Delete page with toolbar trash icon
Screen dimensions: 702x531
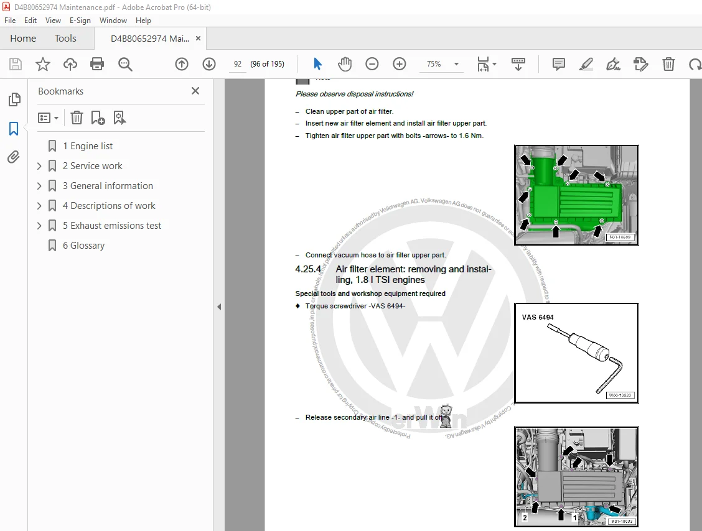pos(668,64)
